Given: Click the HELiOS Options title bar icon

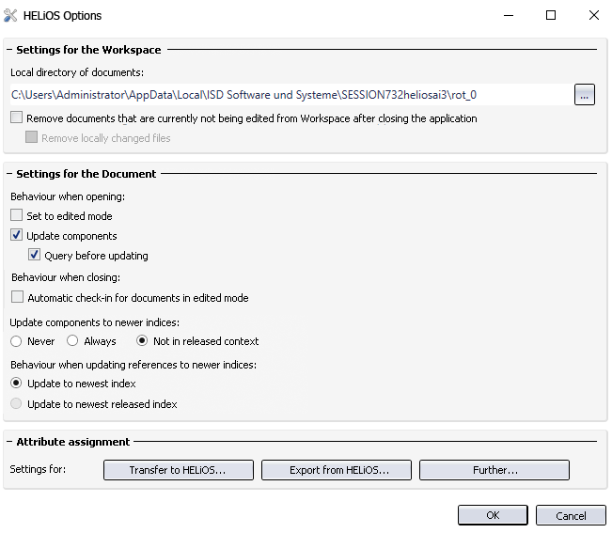Looking at the screenshot, I should coord(10,16).
